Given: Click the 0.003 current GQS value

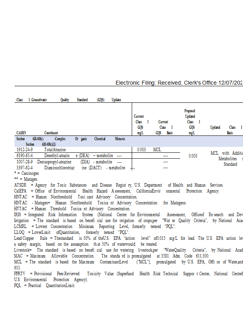Looking at the screenshot, I should [141, 150].
